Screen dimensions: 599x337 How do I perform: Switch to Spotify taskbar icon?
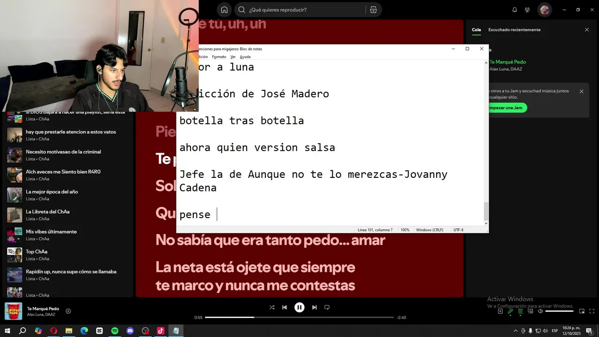[x=115, y=330]
